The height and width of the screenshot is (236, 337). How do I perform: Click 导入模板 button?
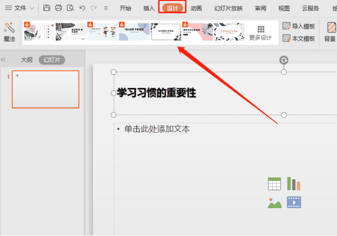point(299,26)
